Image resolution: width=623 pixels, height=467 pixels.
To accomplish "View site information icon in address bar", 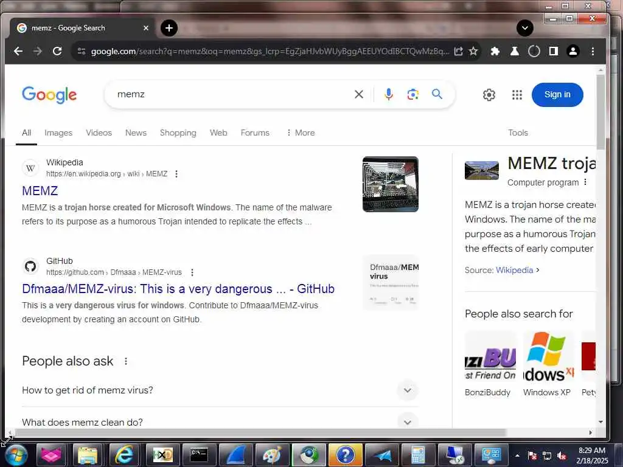I will coord(82,51).
